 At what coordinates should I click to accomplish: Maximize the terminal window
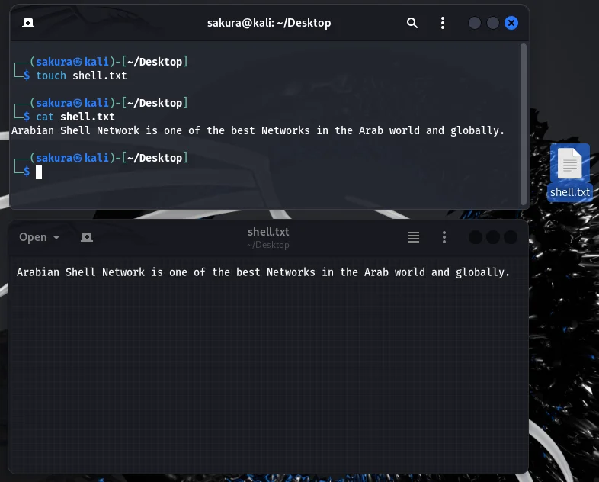point(493,23)
